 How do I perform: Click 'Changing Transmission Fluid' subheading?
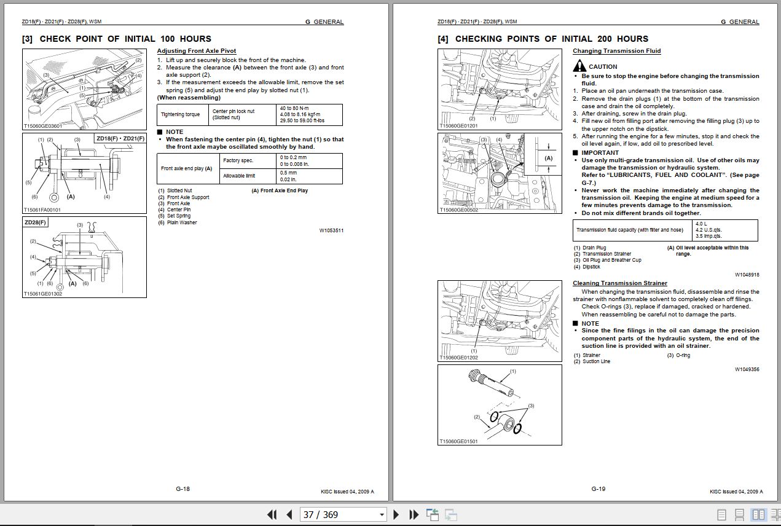coord(617,51)
